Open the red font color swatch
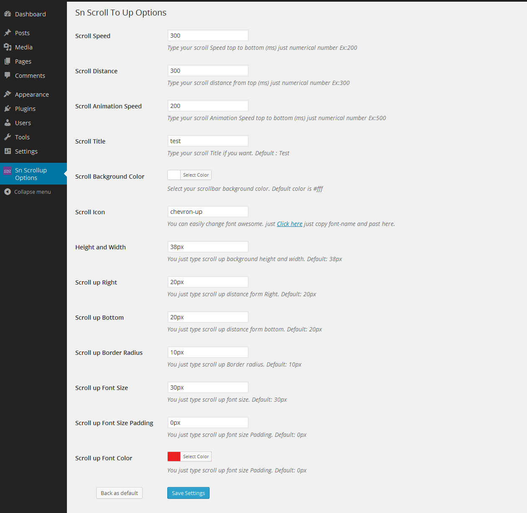The image size is (527, 513). click(174, 457)
